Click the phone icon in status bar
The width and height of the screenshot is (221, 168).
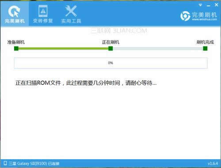[5, 163]
